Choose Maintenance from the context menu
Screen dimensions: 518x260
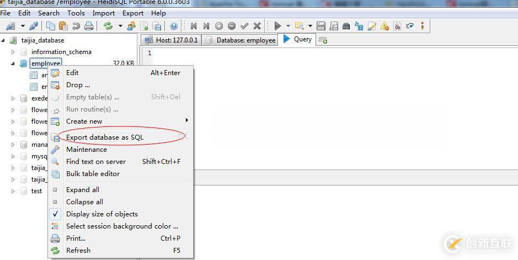click(121, 150)
